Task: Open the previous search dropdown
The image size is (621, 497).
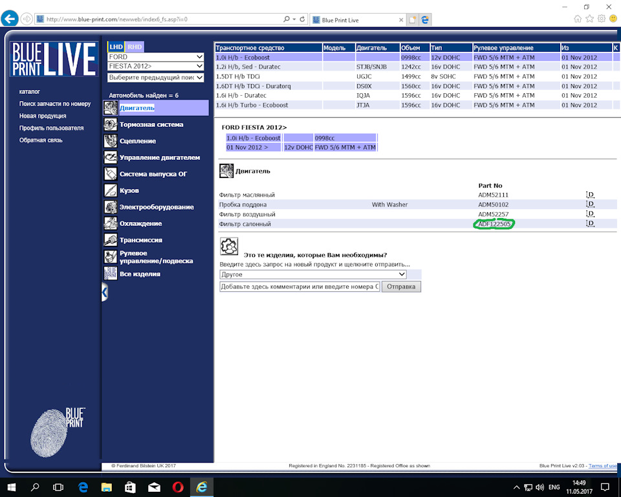Action: coord(156,77)
